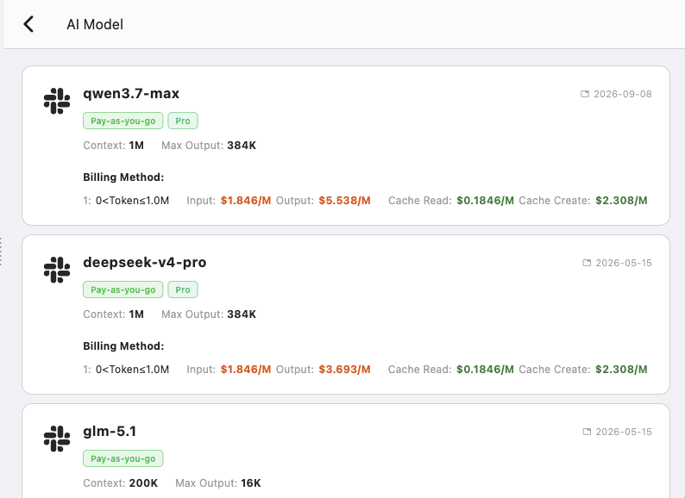Viewport: 685px width, 498px height.
Task: Click the 0<Token≤1.0M tier on deepseek-v4-pro
Action: 132,370
